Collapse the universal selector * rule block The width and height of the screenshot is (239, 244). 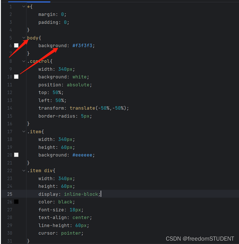coord(24,7)
